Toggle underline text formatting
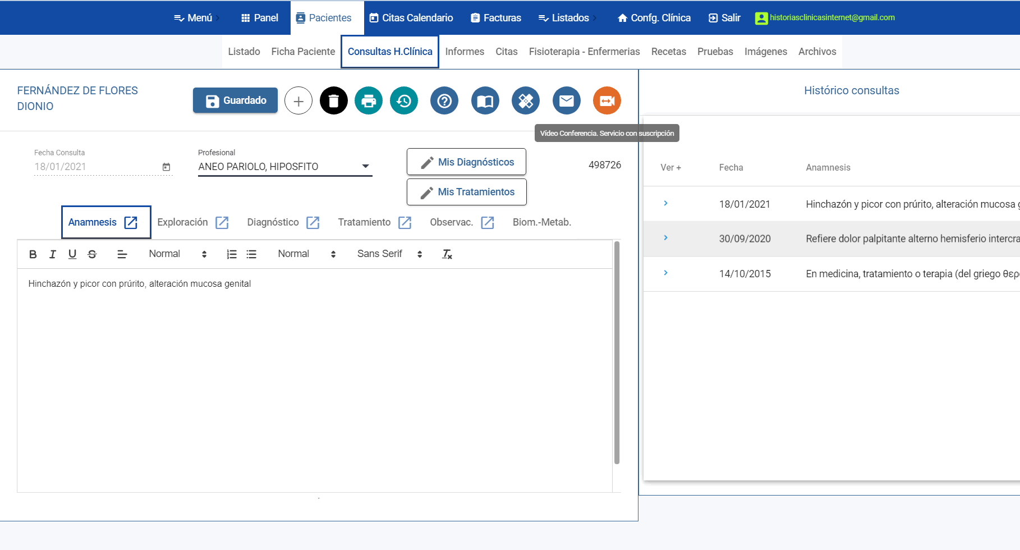This screenshot has width=1020, height=550. (x=72, y=254)
